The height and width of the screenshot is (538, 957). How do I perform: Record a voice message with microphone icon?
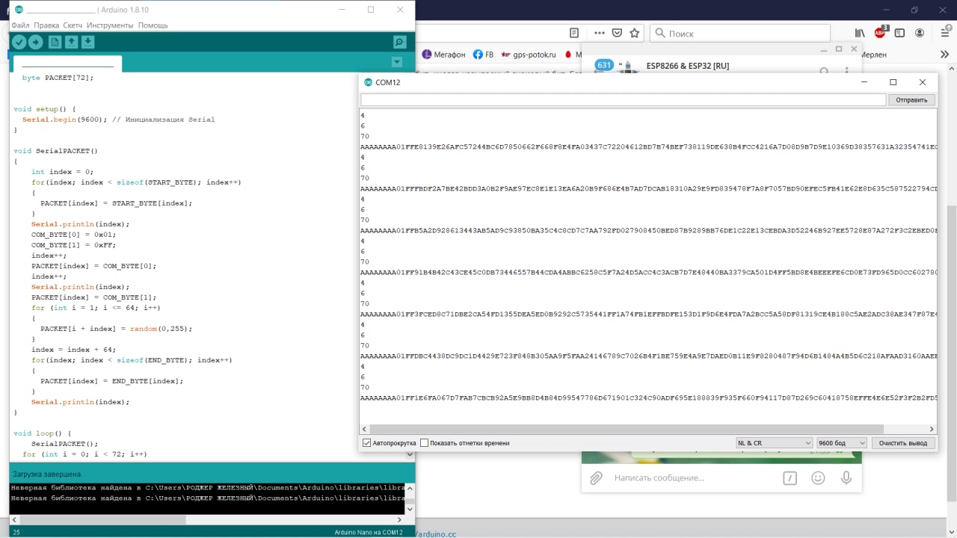(x=846, y=478)
